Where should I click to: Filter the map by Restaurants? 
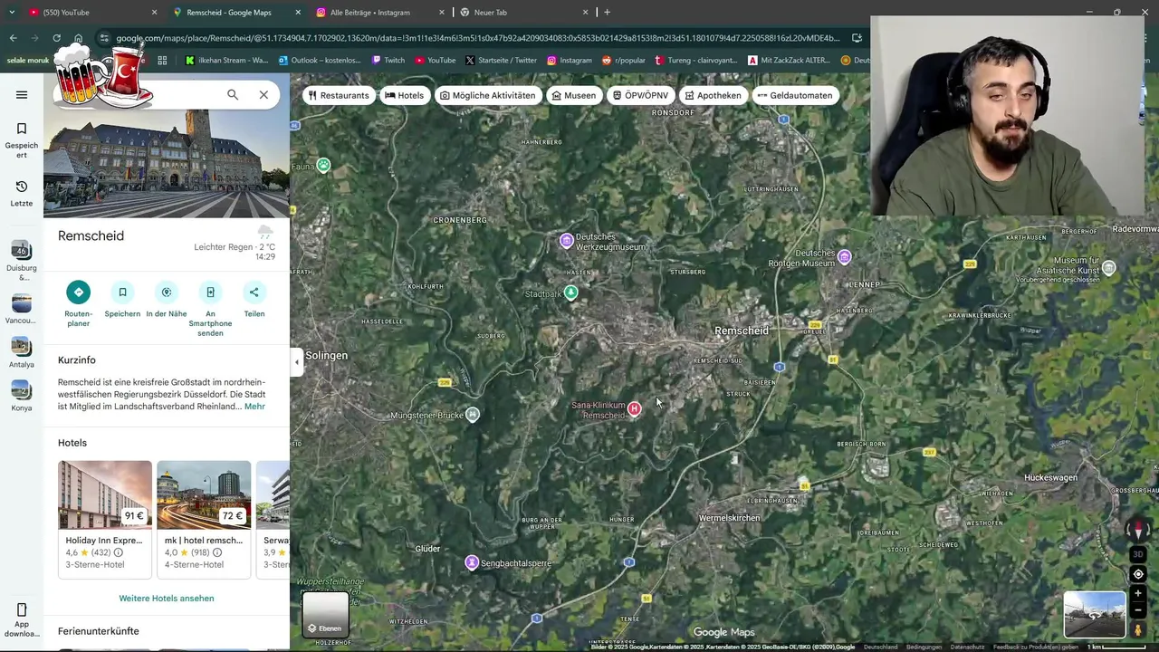[340, 95]
